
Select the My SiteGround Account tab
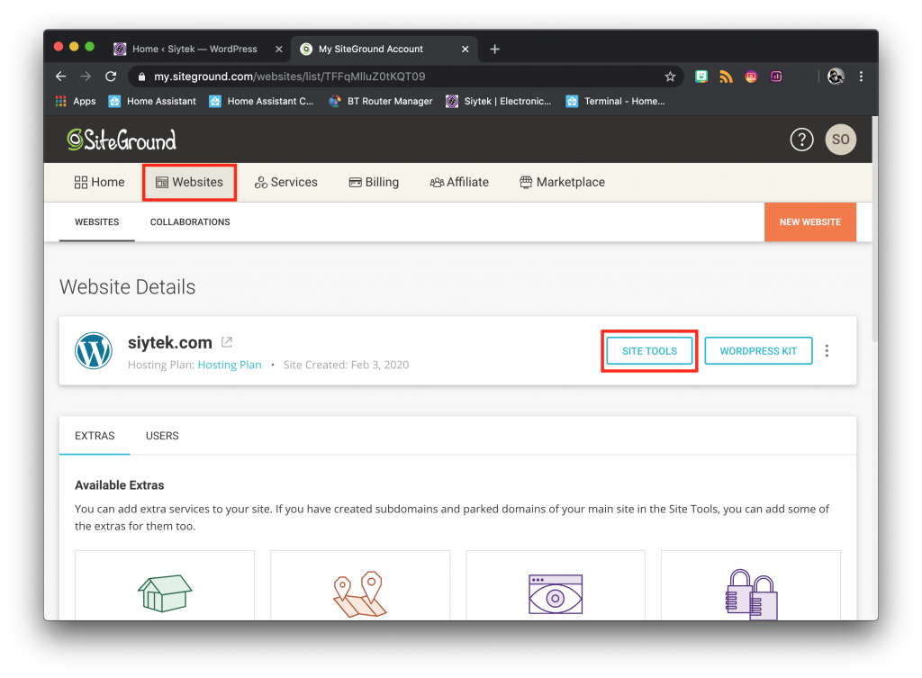coord(384,50)
